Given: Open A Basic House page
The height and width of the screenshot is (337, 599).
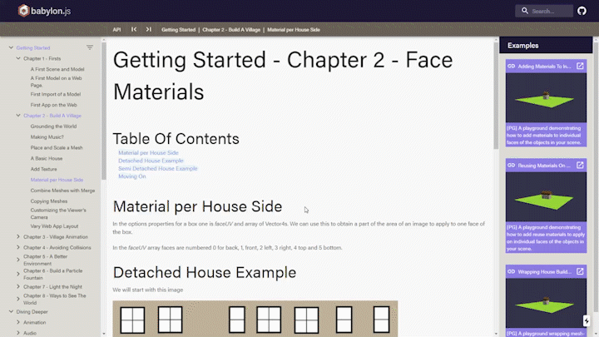Looking at the screenshot, I should pos(47,158).
